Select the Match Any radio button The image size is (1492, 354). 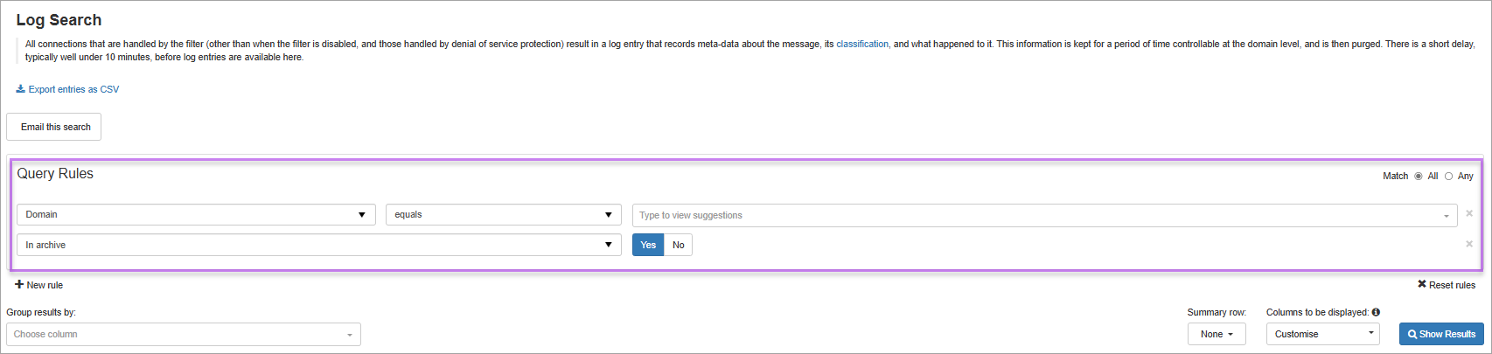(1448, 177)
